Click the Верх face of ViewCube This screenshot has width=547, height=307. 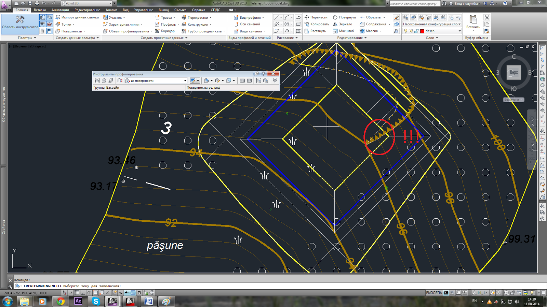[x=514, y=73]
